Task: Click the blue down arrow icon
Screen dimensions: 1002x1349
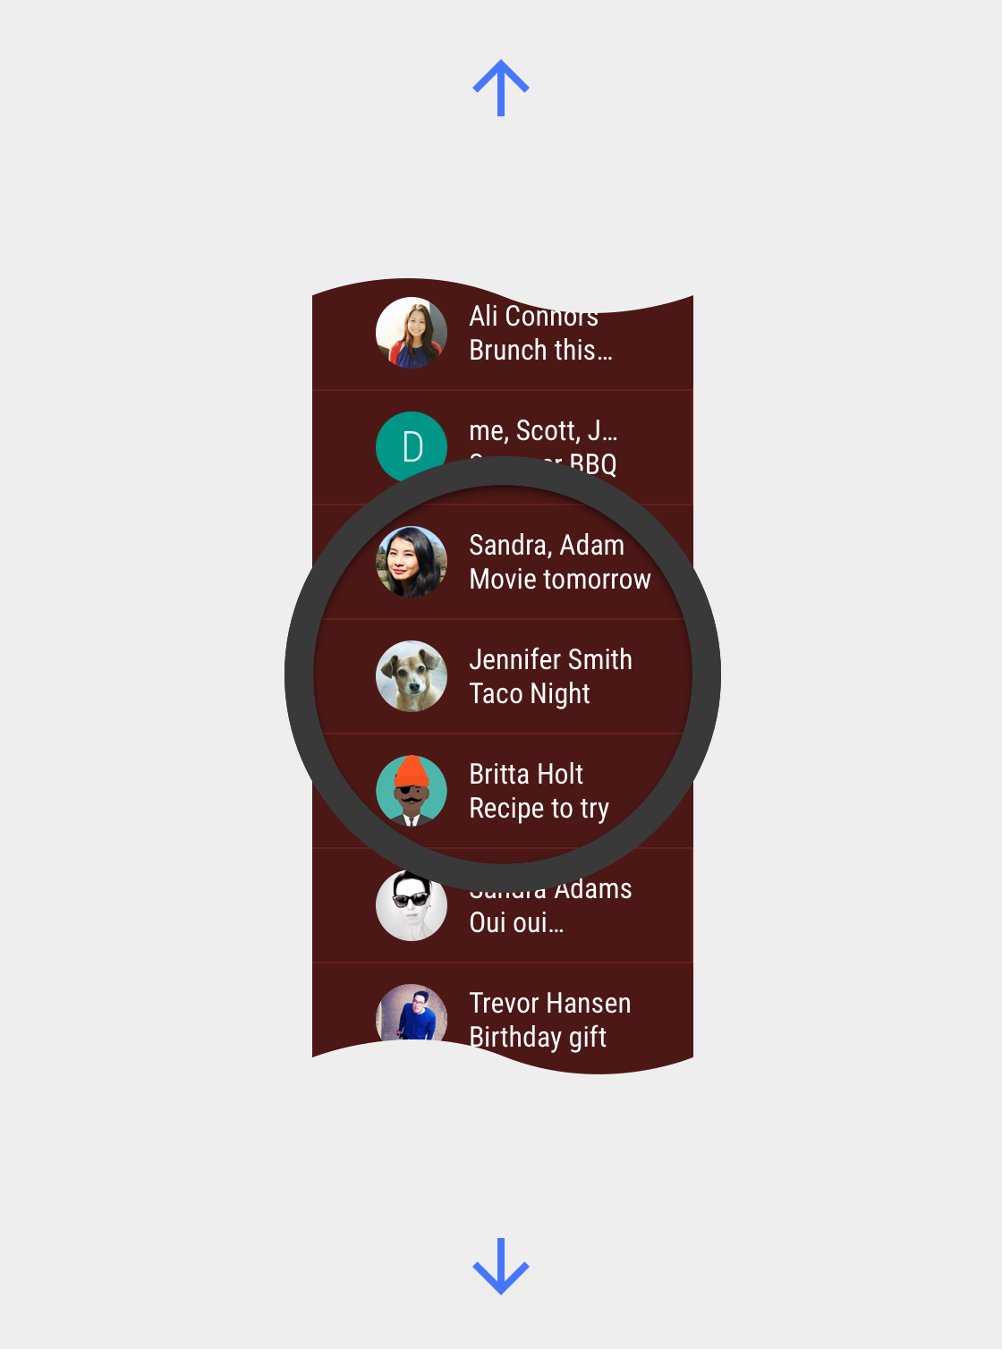Action: coord(501,1266)
